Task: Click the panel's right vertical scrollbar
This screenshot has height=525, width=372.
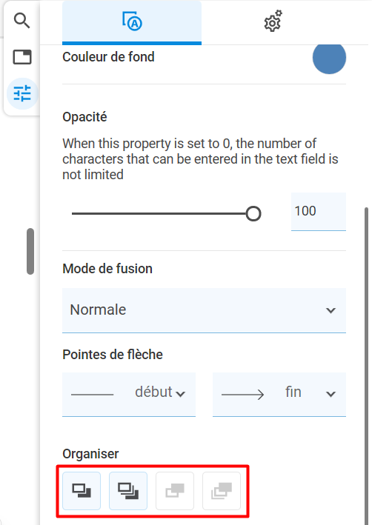Action: coord(366,365)
